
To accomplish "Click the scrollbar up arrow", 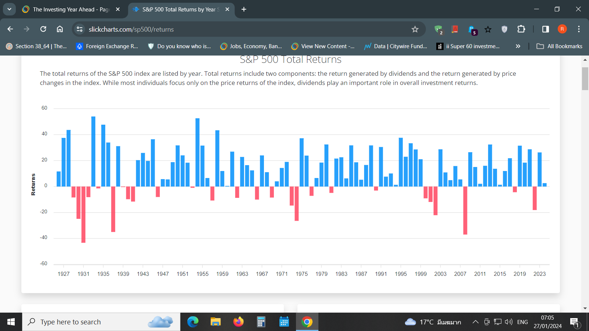I will coord(585,60).
